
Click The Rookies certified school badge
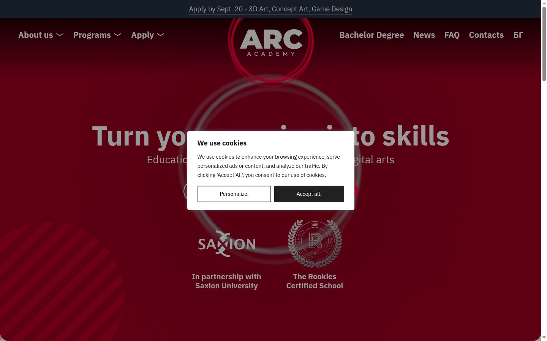[x=315, y=243]
